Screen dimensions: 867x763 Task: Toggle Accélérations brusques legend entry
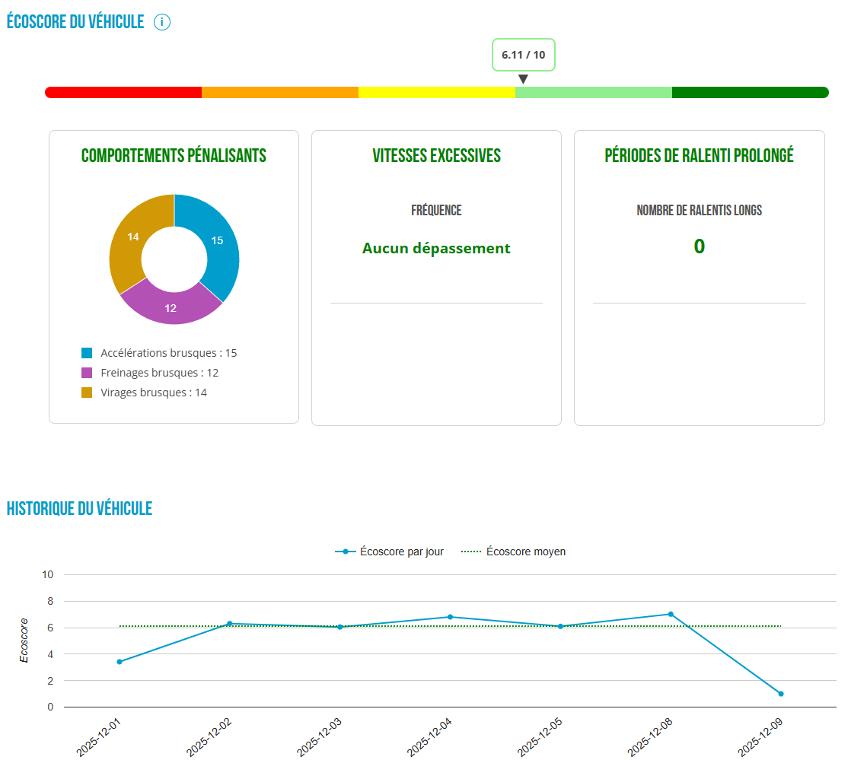pos(160,353)
